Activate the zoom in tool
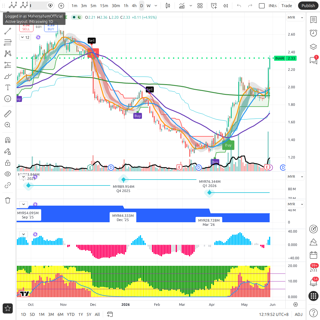Viewport: 320px width, 320px height. pos(8,125)
